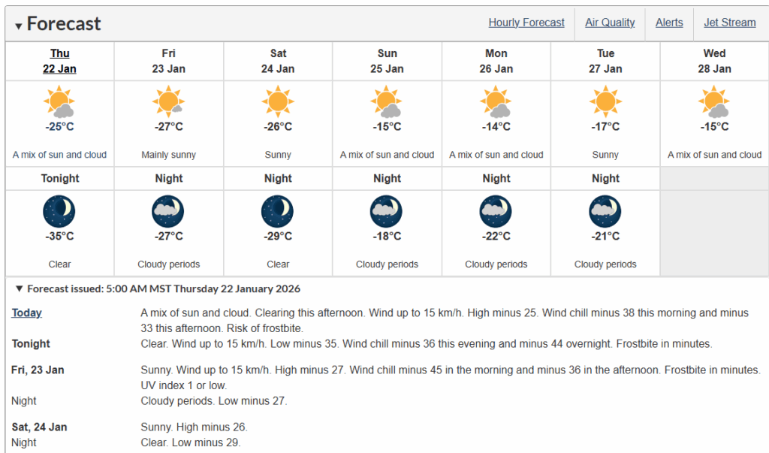The height and width of the screenshot is (453, 769).
Task: Collapse the Forecast issued details section
Action: [x=20, y=288]
